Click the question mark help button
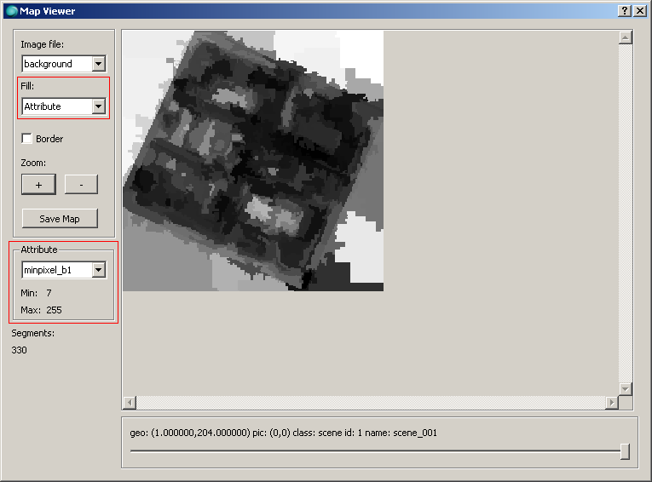 tap(624, 10)
